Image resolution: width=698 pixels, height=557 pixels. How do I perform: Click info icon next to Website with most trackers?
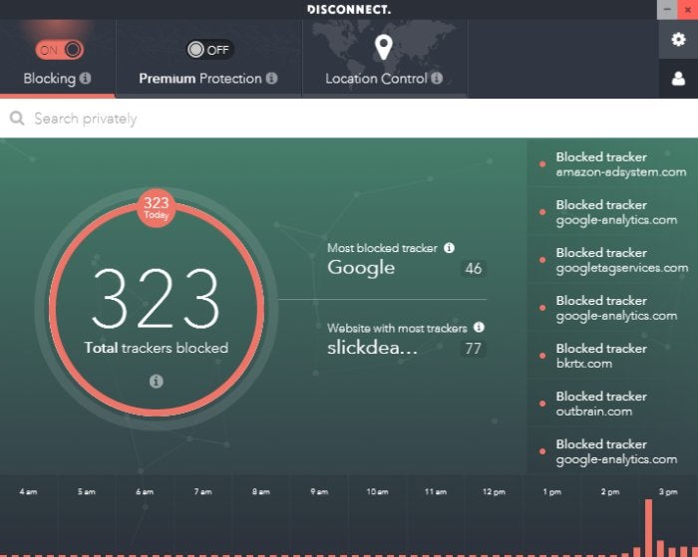[479, 328]
